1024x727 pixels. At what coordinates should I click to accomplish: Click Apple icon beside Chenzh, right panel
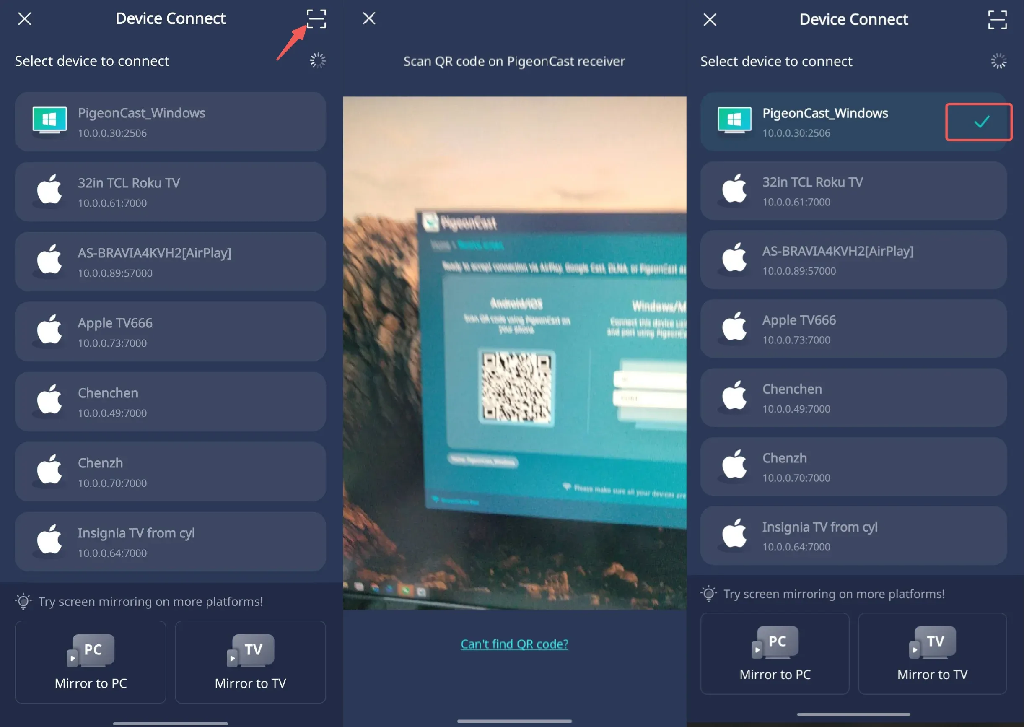point(734,464)
